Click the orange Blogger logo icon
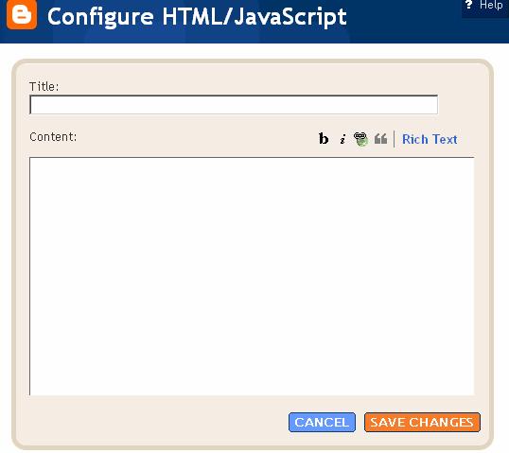 (22, 14)
